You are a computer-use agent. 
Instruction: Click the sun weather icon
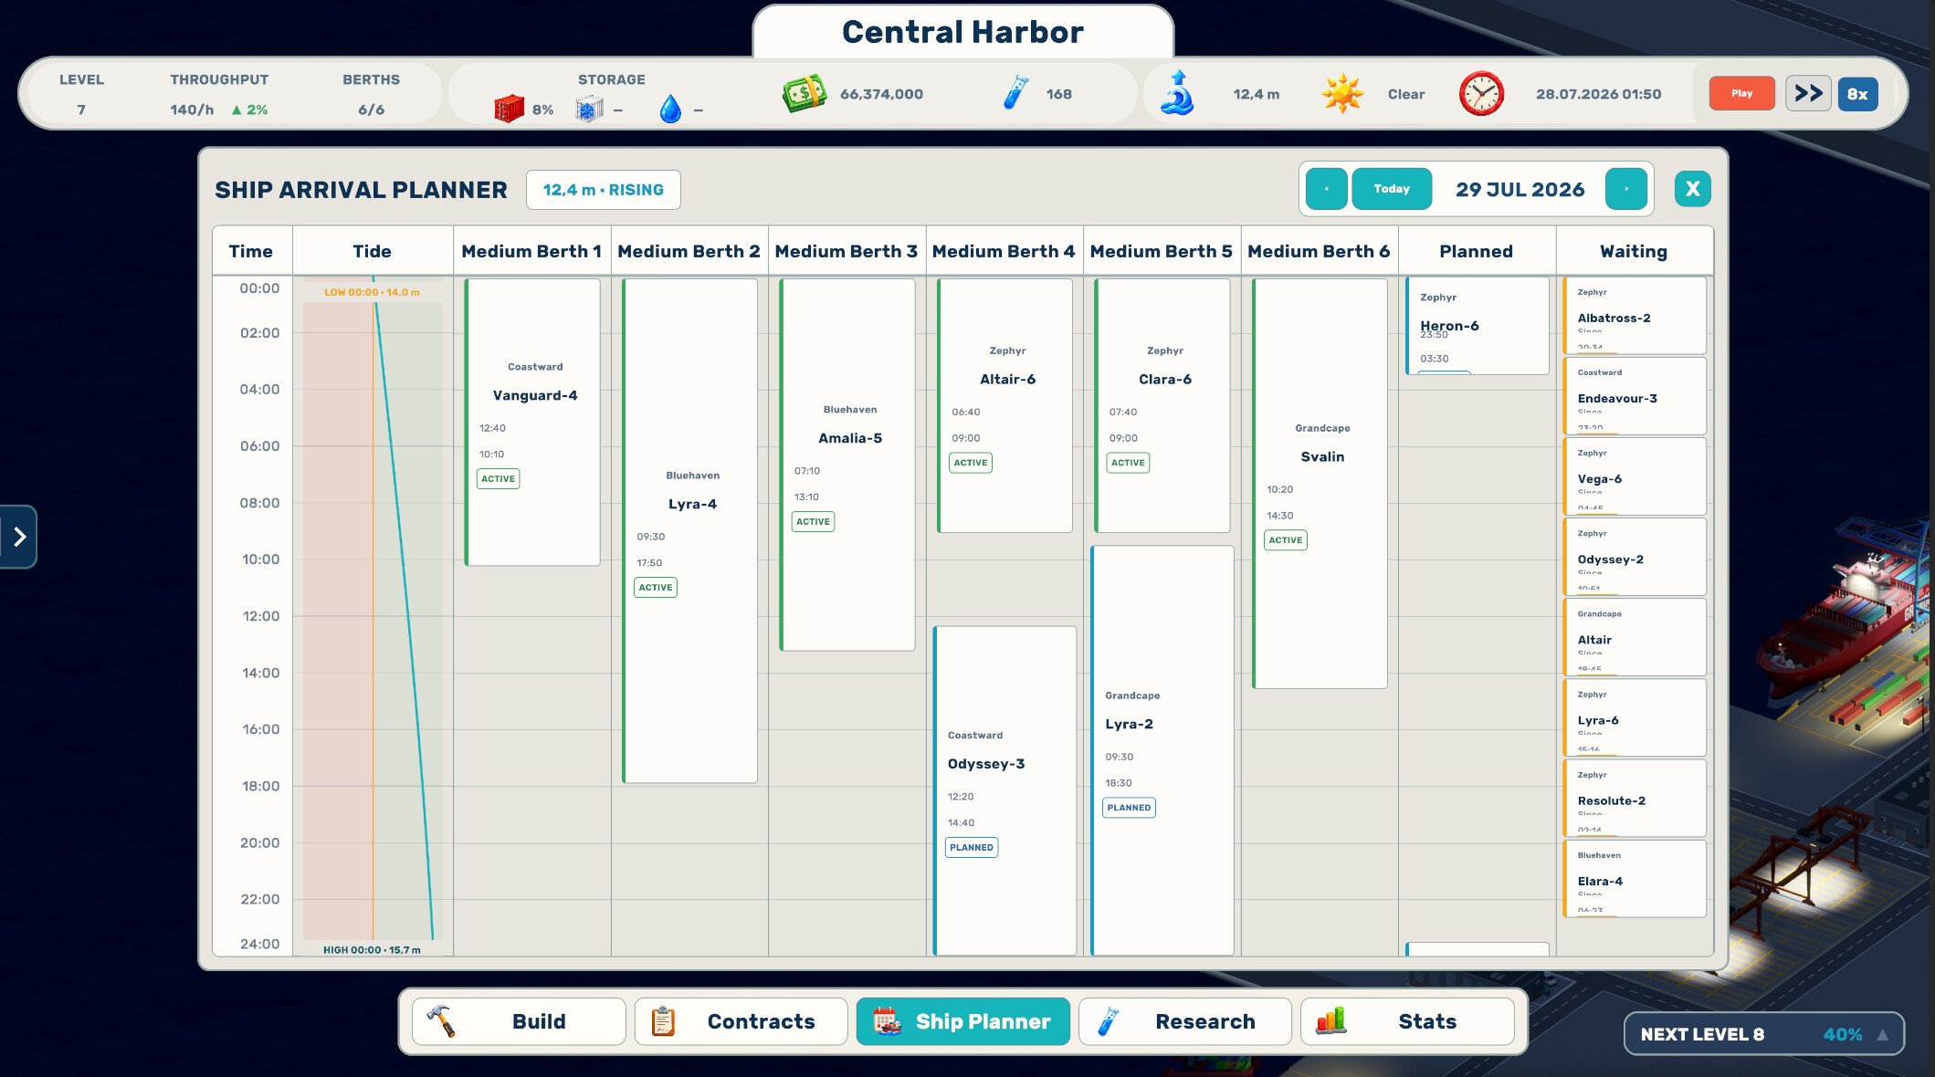1342,94
